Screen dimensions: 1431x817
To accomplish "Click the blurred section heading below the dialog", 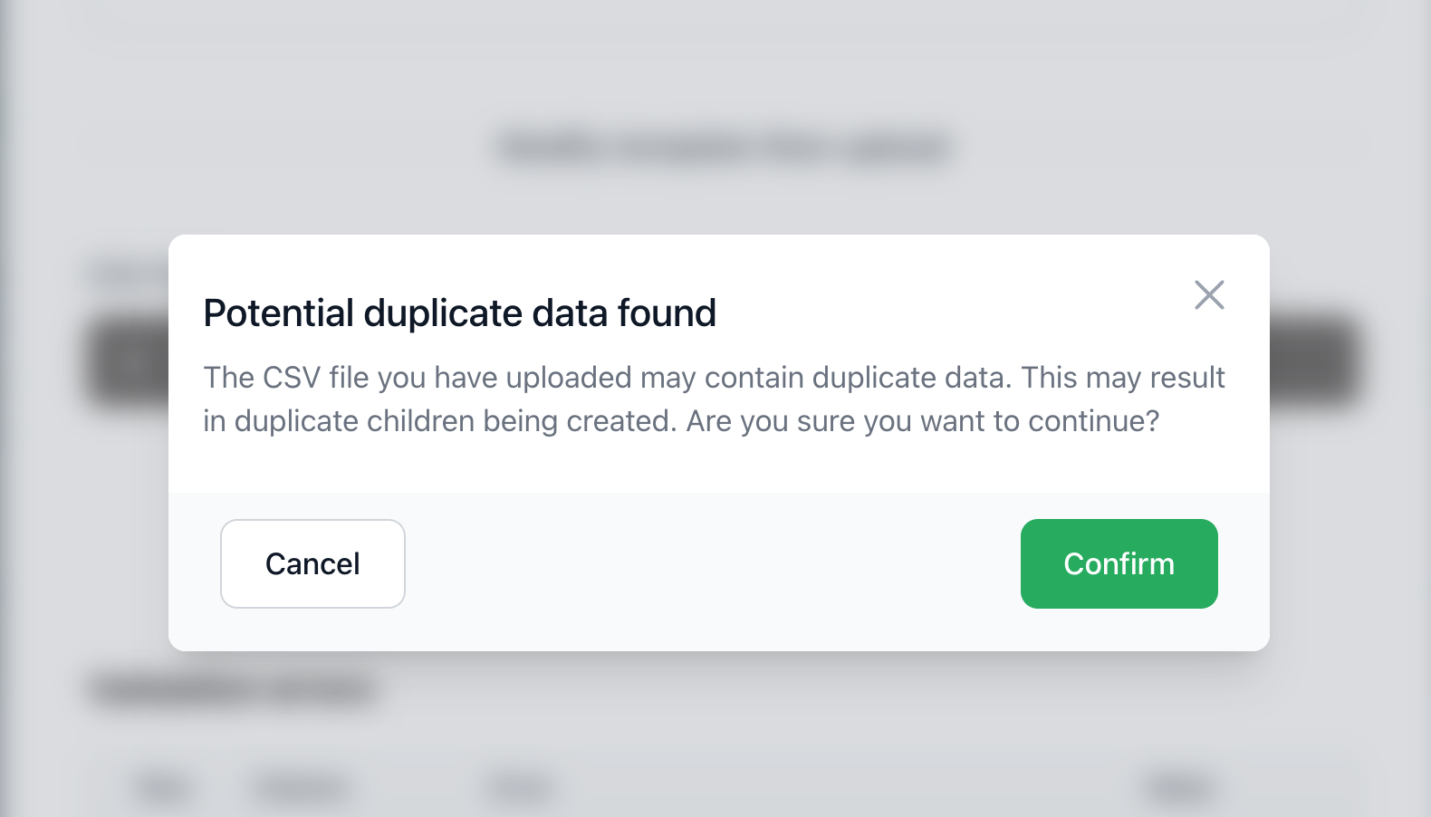I will coord(234,690).
